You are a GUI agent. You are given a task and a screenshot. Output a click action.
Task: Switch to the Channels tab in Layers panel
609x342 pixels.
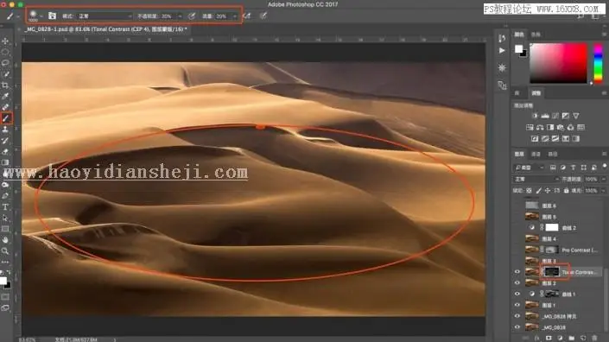coord(536,154)
